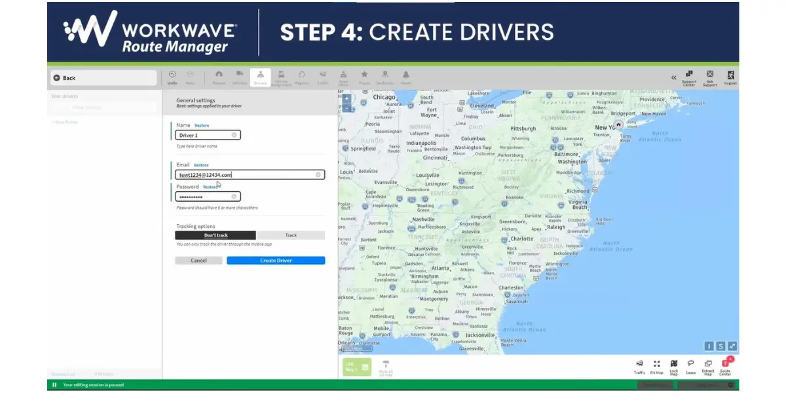Toggle Traffic on the map footer
The image size is (786, 393).
639,367
